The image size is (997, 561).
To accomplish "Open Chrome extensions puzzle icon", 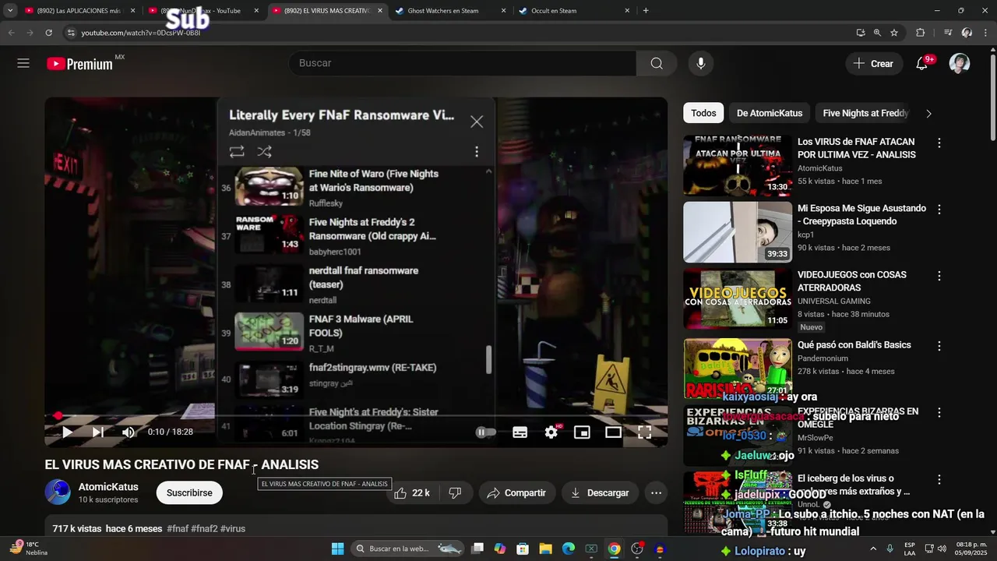I will pos(921,33).
